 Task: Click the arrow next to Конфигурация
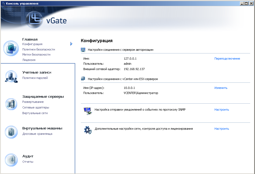click(71, 44)
